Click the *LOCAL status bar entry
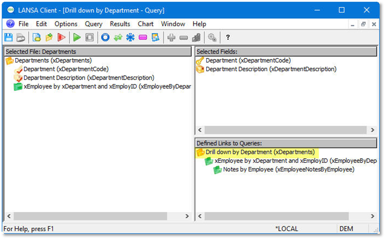 (x=286, y=229)
